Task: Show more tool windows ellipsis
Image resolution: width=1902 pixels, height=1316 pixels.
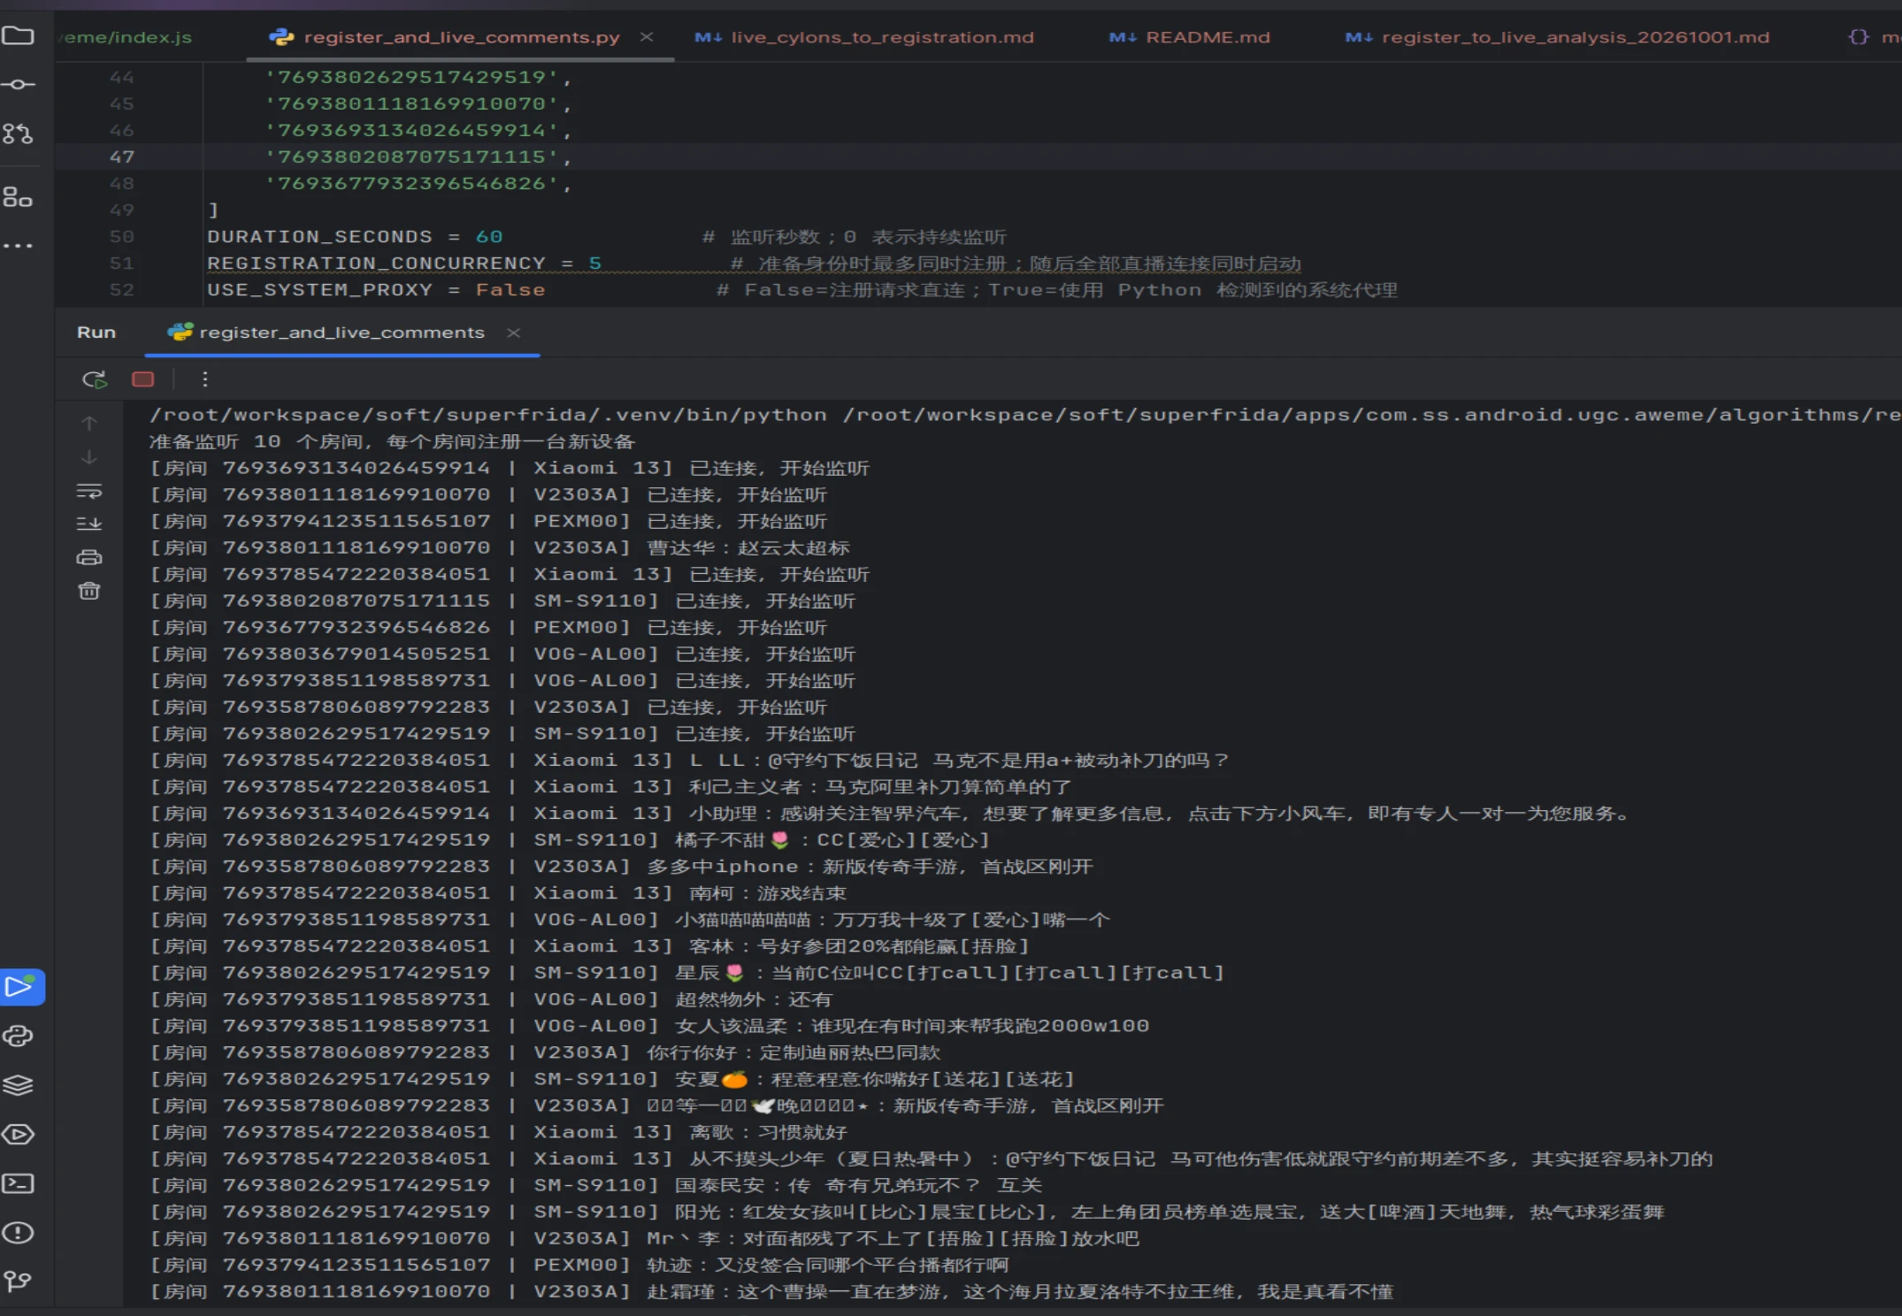Action: click(x=18, y=245)
